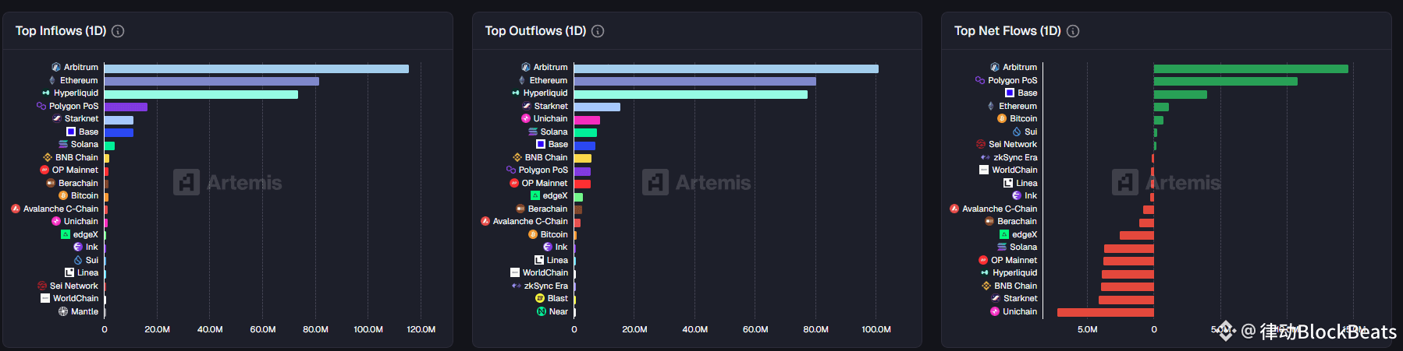Select the Ethereum bar in the Top Outflows chart
The image size is (1403, 351).
(x=694, y=81)
